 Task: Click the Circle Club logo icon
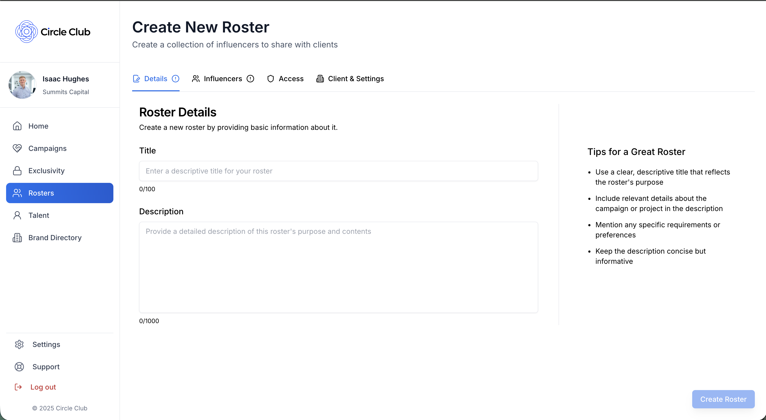[x=26, y=31]
